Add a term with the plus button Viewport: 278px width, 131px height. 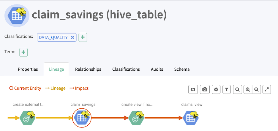pyautogui.click(x=23, y=52)
